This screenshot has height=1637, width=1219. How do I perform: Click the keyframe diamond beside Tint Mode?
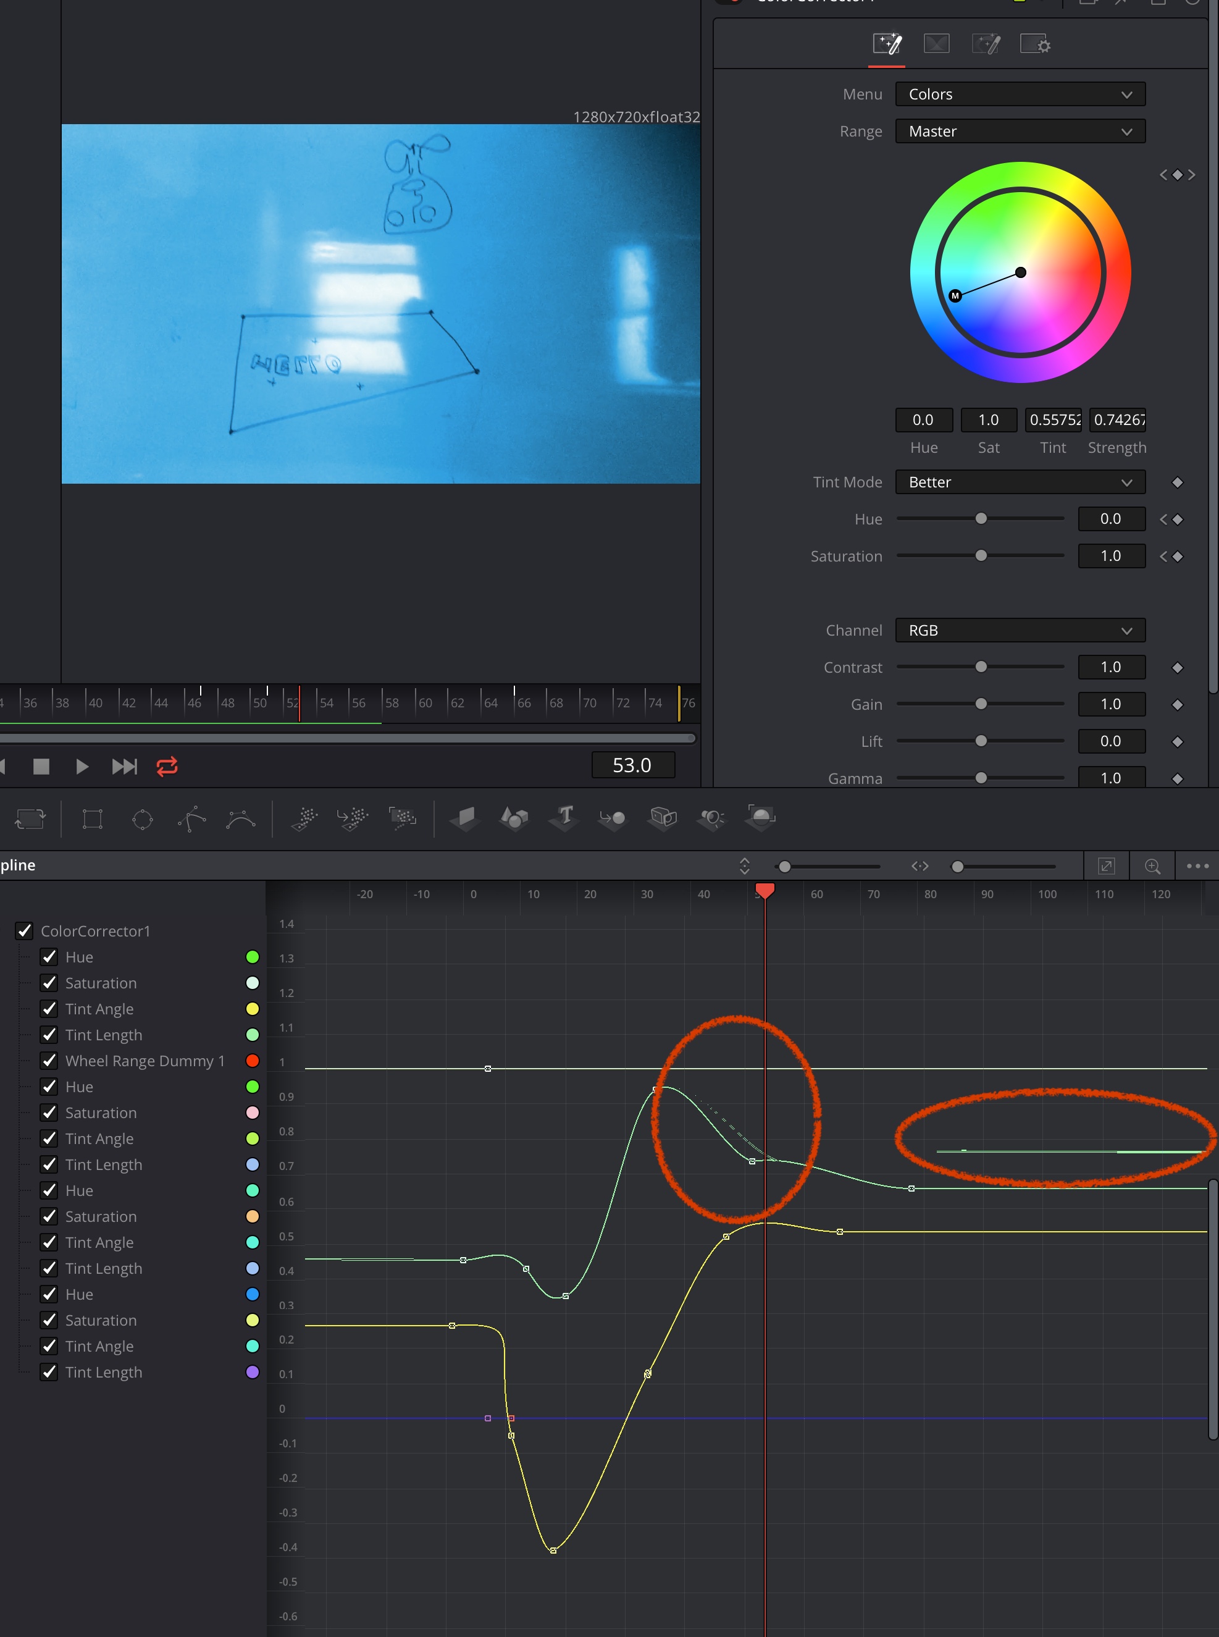click(x=1177, y=482)
